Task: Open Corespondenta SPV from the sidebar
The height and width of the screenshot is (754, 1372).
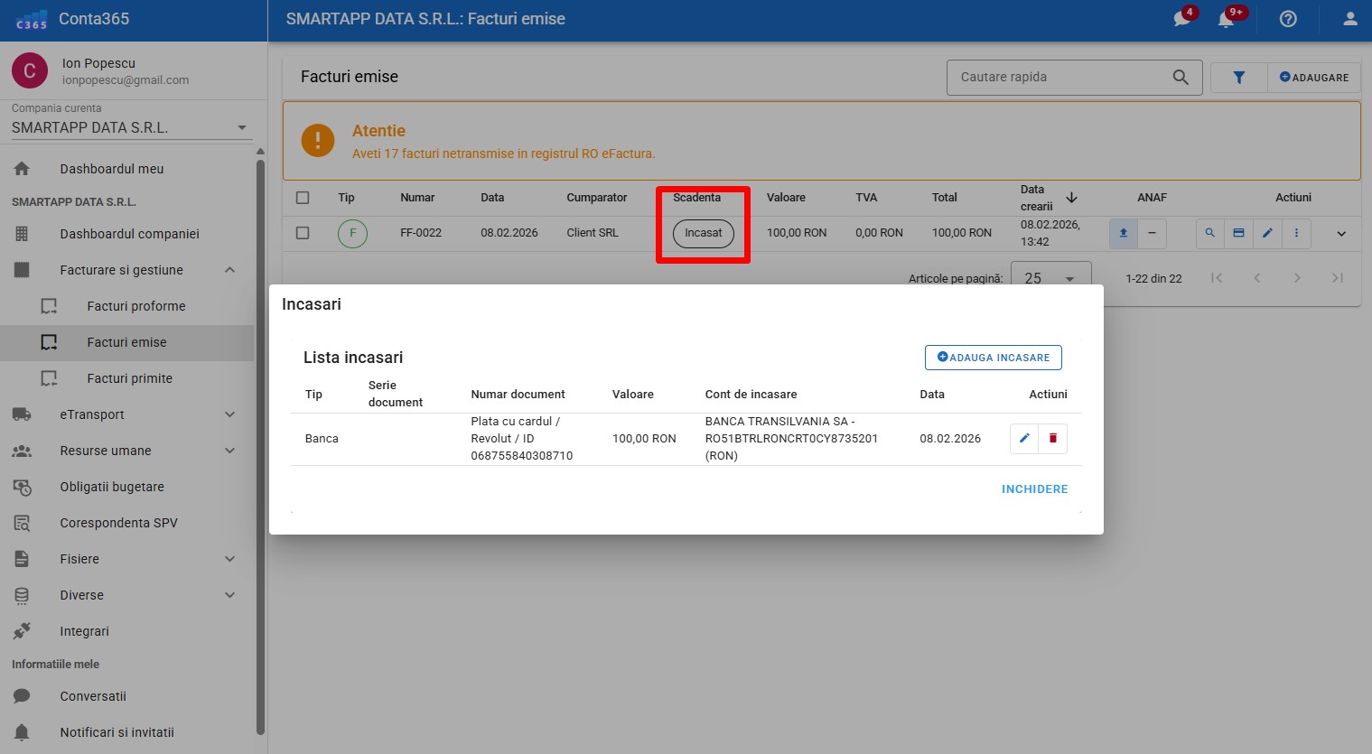Action: [x=118, y=523]
